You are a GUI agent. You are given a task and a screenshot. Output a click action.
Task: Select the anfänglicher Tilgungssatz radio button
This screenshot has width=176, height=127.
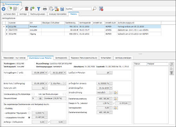pyautogui.click(x=29, y=113)
